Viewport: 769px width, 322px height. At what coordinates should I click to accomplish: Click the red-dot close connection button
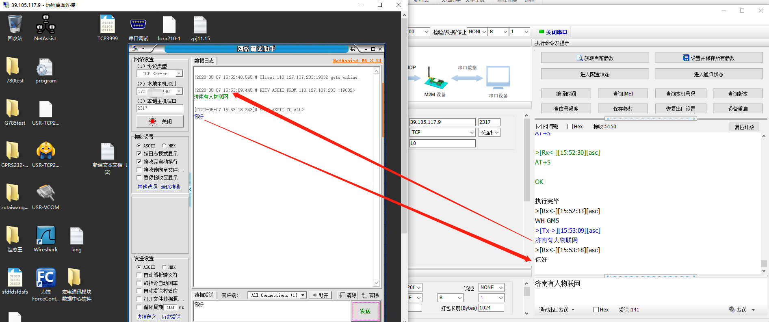(x=160, y=121)
